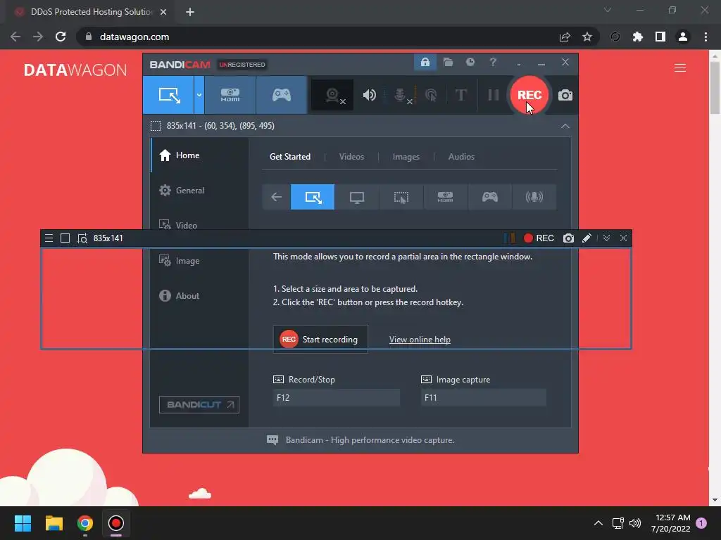Click the DATAWAGON logo on webpage
The image size is (721, 540).
tap(75, 70)
